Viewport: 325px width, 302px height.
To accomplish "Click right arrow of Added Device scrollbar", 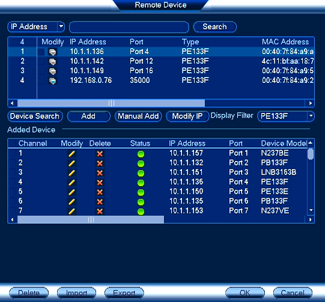I will 311,220.
